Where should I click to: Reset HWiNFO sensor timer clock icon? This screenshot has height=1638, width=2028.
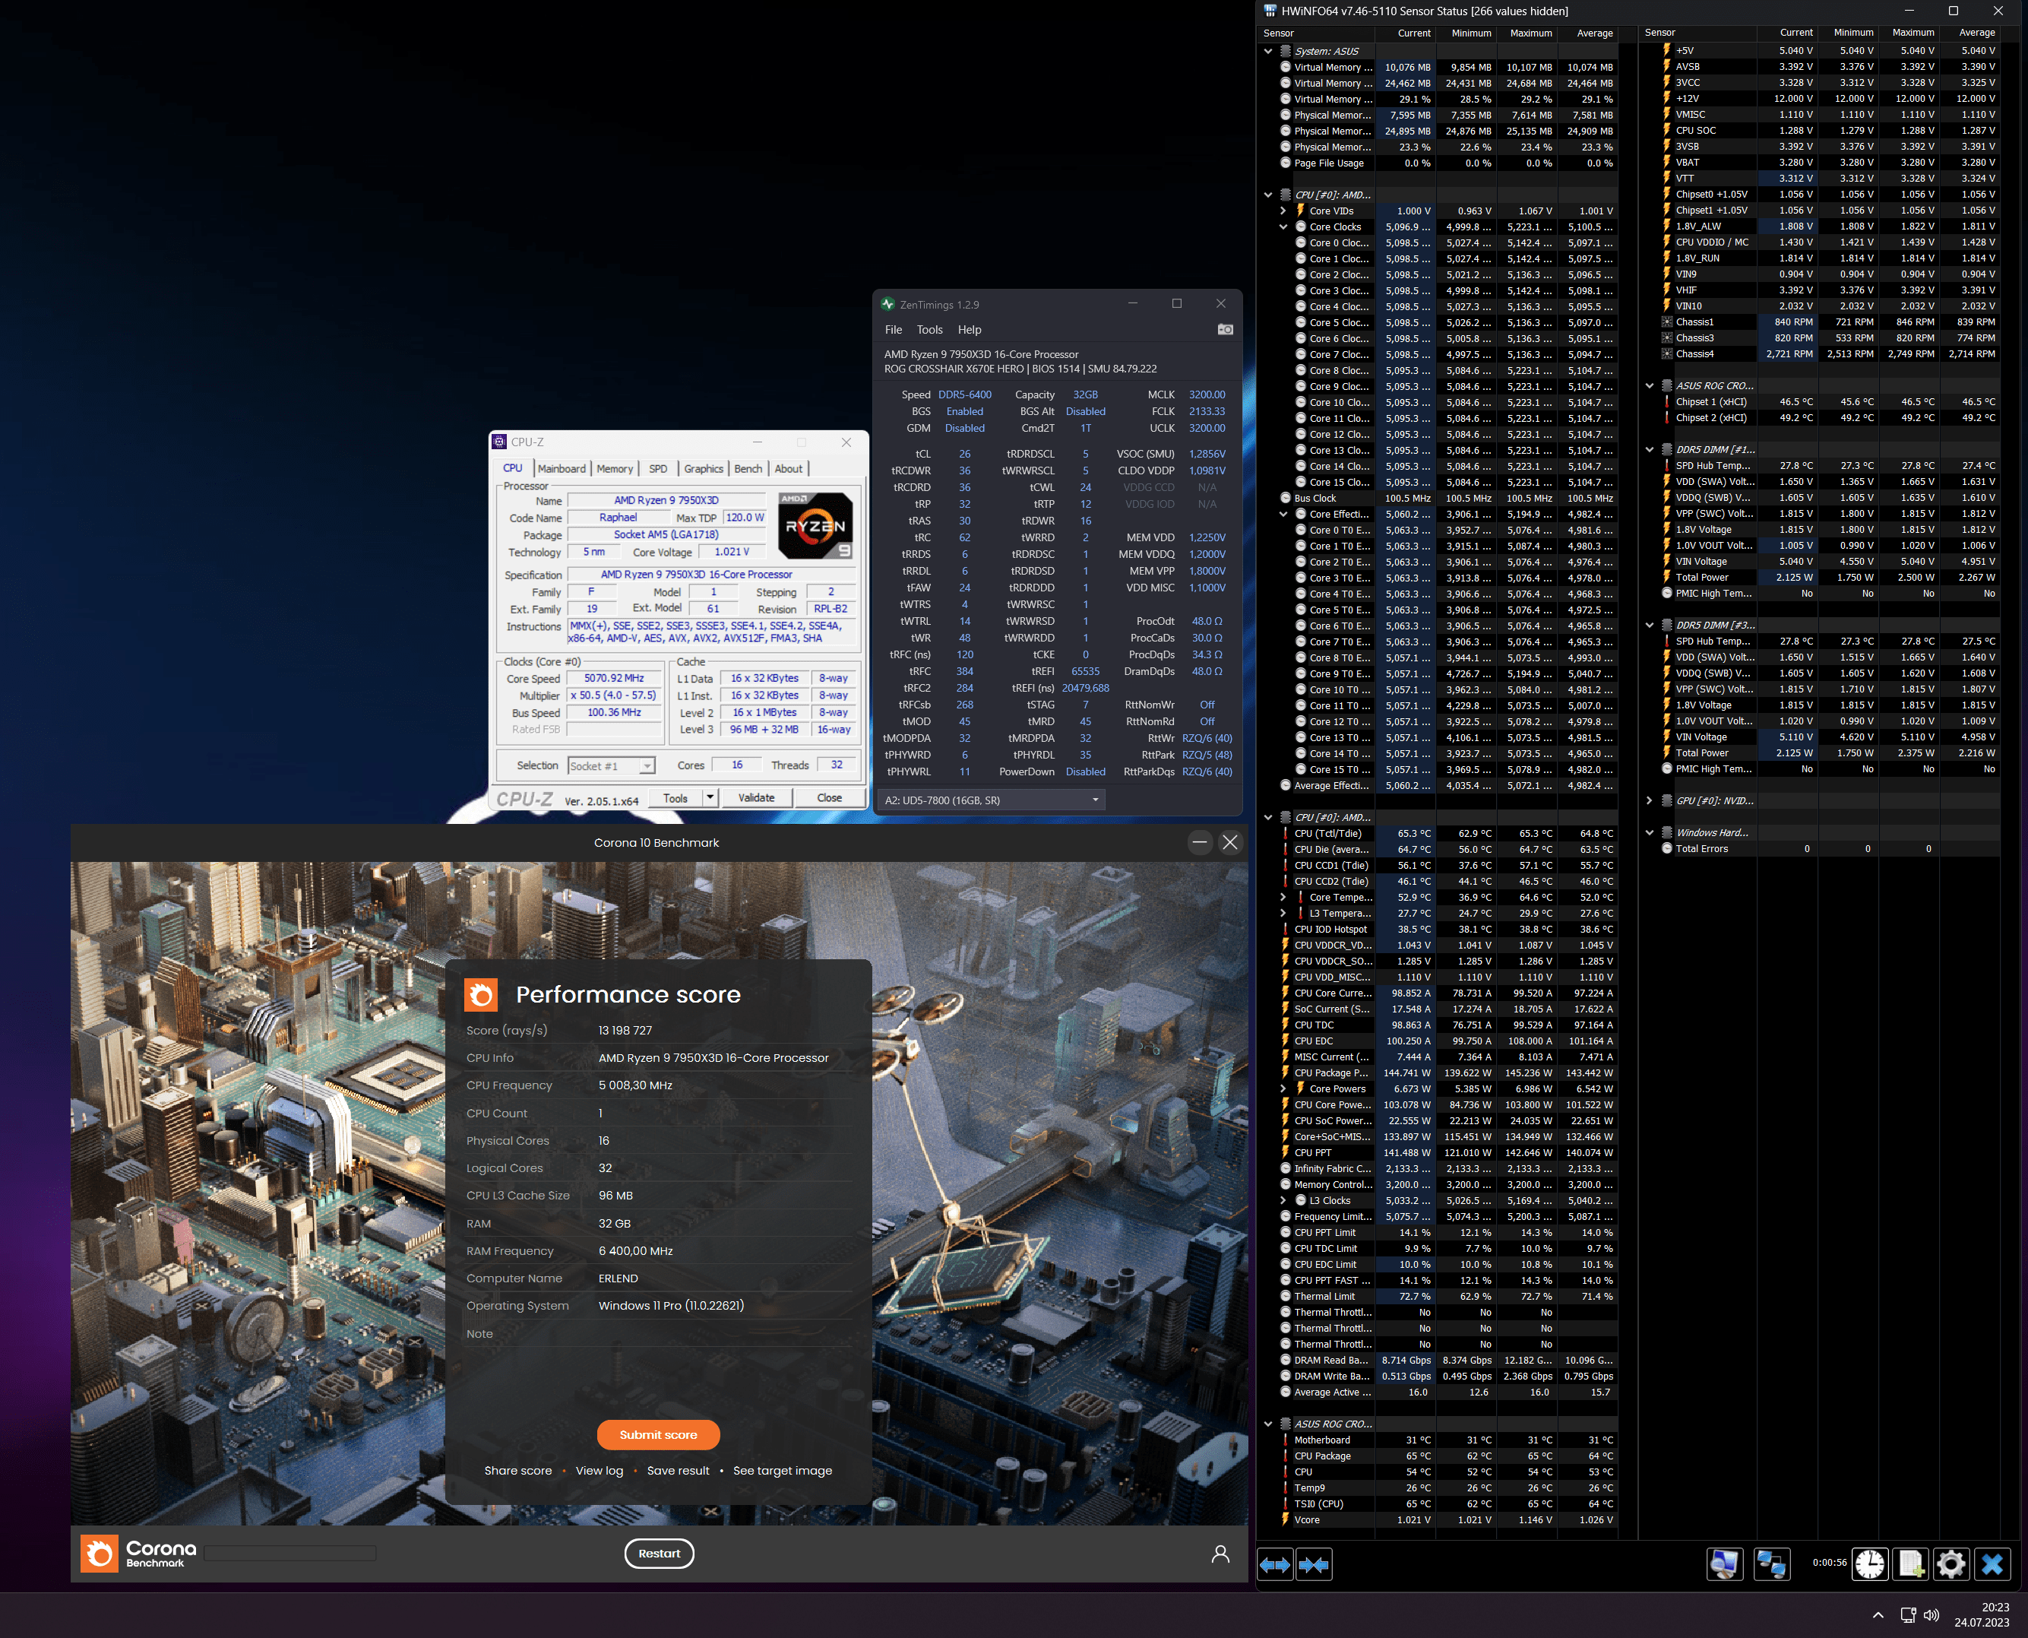[x=1869, y=1564]
